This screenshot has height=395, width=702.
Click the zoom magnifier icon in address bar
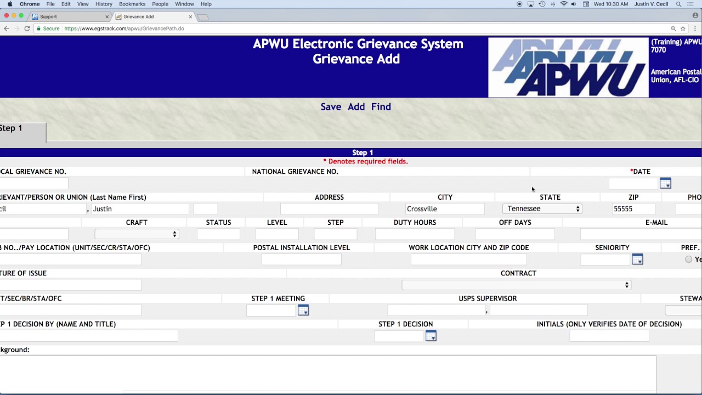click(673, 29)
